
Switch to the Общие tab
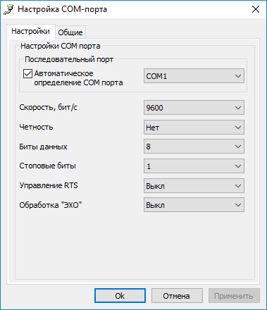[70, 32]
